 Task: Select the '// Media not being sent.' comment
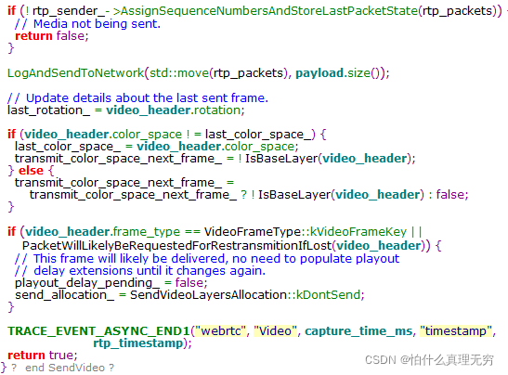pos(87,23)
